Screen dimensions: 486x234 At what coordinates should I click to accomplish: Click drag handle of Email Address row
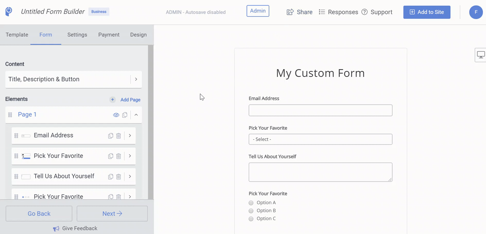click(16, 136)
